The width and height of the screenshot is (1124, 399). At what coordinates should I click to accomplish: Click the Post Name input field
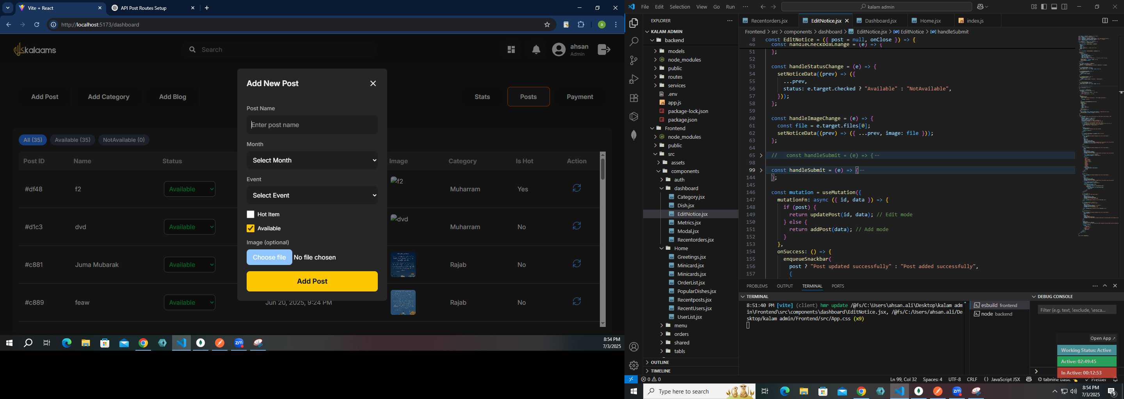click(312, 125)
